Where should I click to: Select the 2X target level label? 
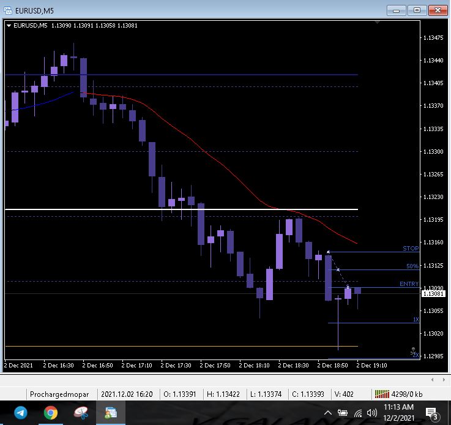pos(416,355)
